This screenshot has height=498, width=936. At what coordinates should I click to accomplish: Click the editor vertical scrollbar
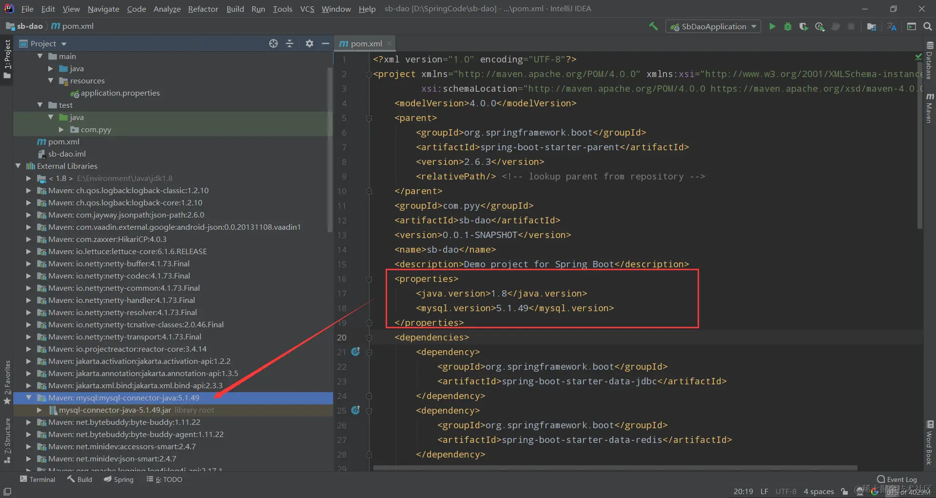tap(920, 146)
